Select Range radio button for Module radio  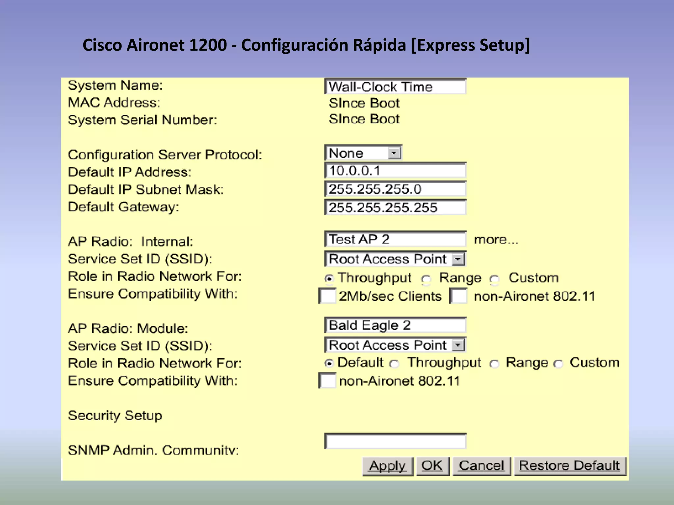[x=494, y=364]
